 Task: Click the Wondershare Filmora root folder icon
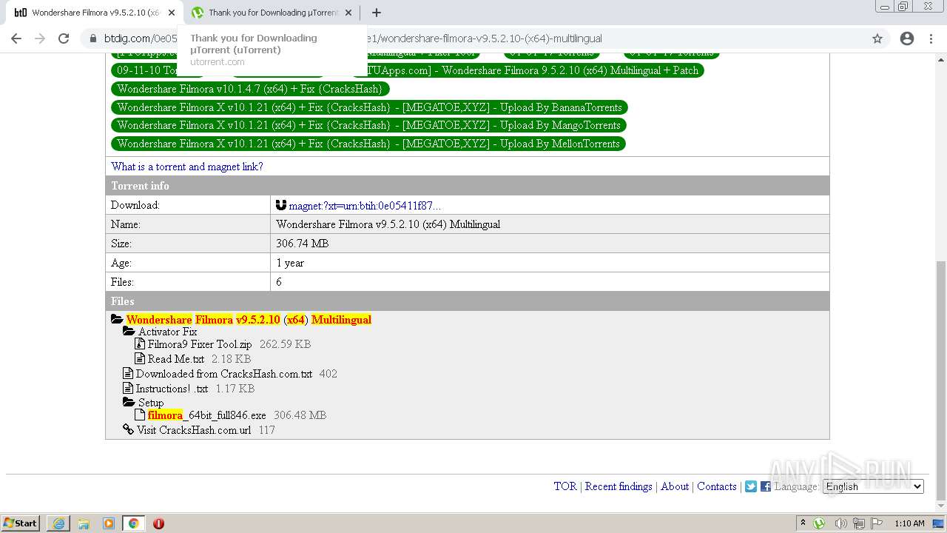click(117, 319)
